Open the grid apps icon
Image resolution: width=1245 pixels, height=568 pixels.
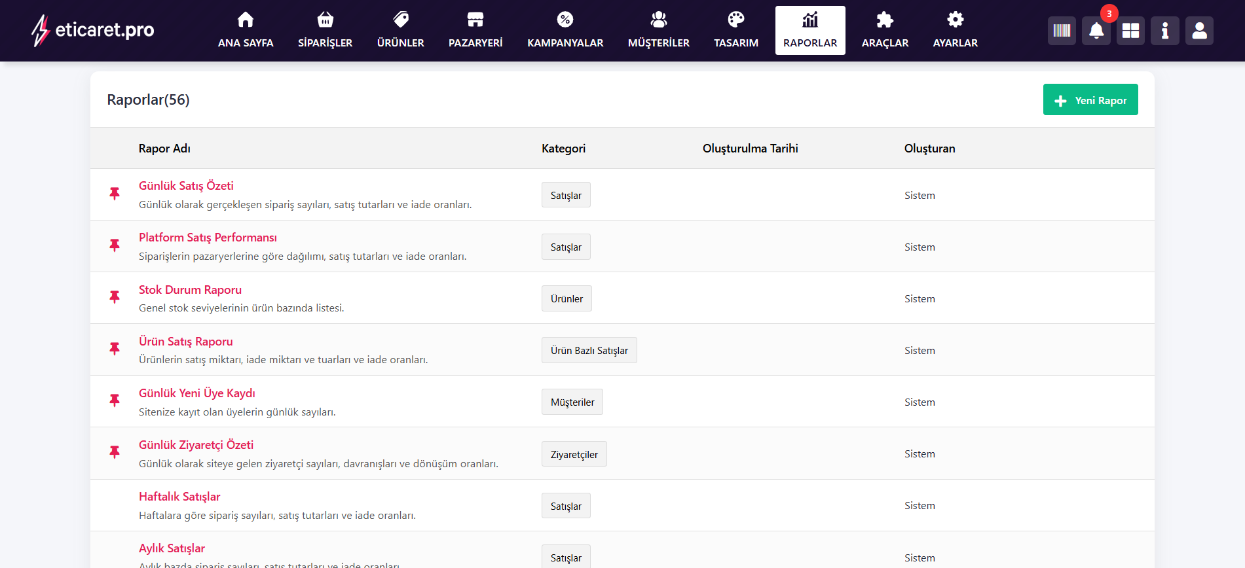[1130, 31]
